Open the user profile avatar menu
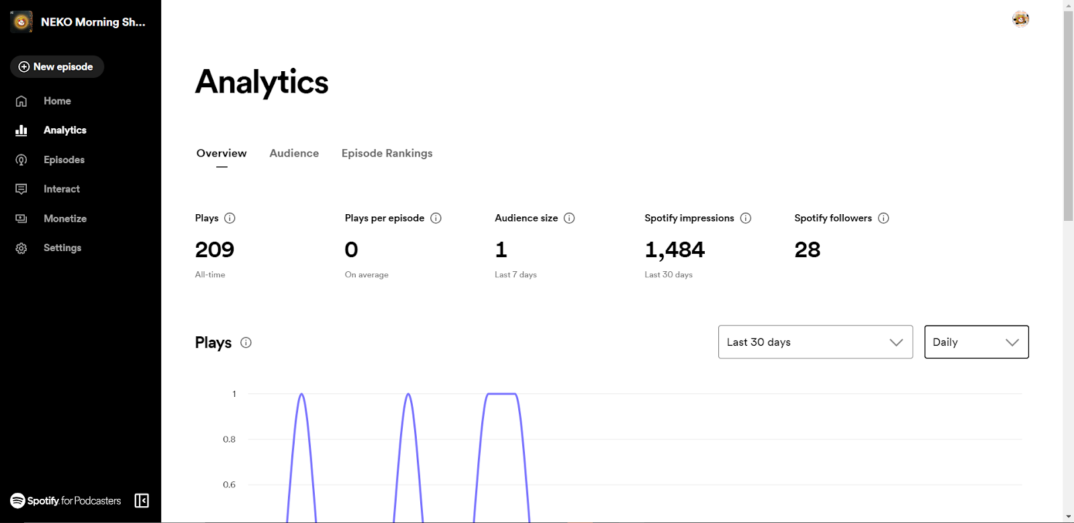The height and width of the screenshot is (523, 1074). click(1020, 19)
